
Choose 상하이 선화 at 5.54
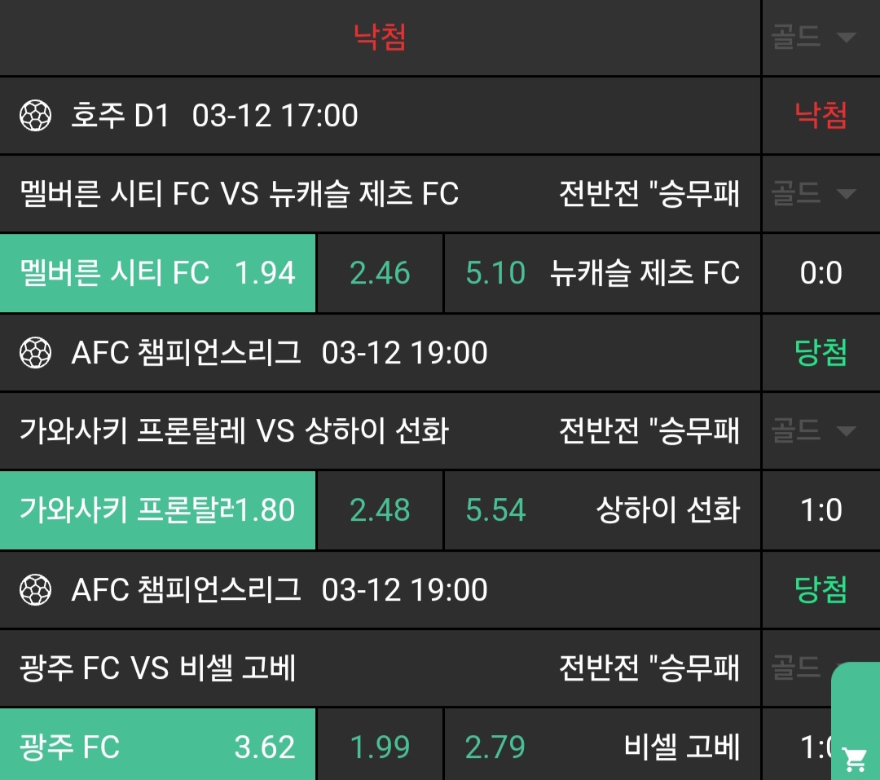(602, 510)
